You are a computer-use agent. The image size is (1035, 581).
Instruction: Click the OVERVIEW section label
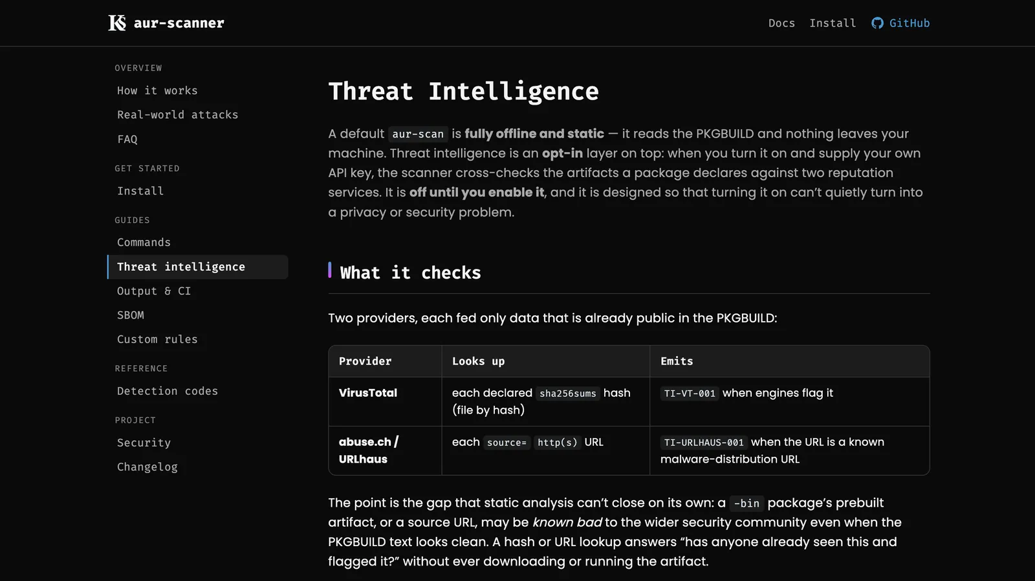(x=138, y=68)
